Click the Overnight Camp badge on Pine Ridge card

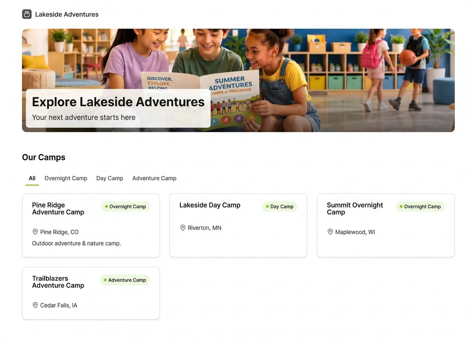pyautogui.click(x=125, y=206)
